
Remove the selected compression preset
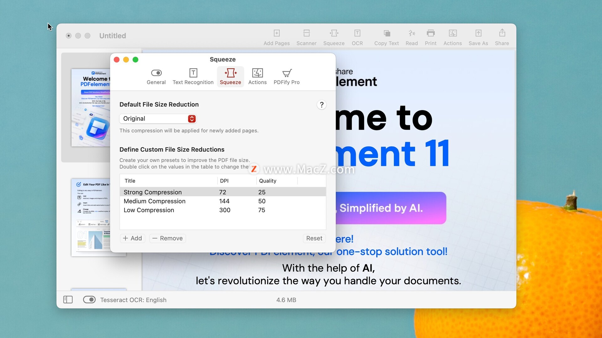click(x=168, y=238)
